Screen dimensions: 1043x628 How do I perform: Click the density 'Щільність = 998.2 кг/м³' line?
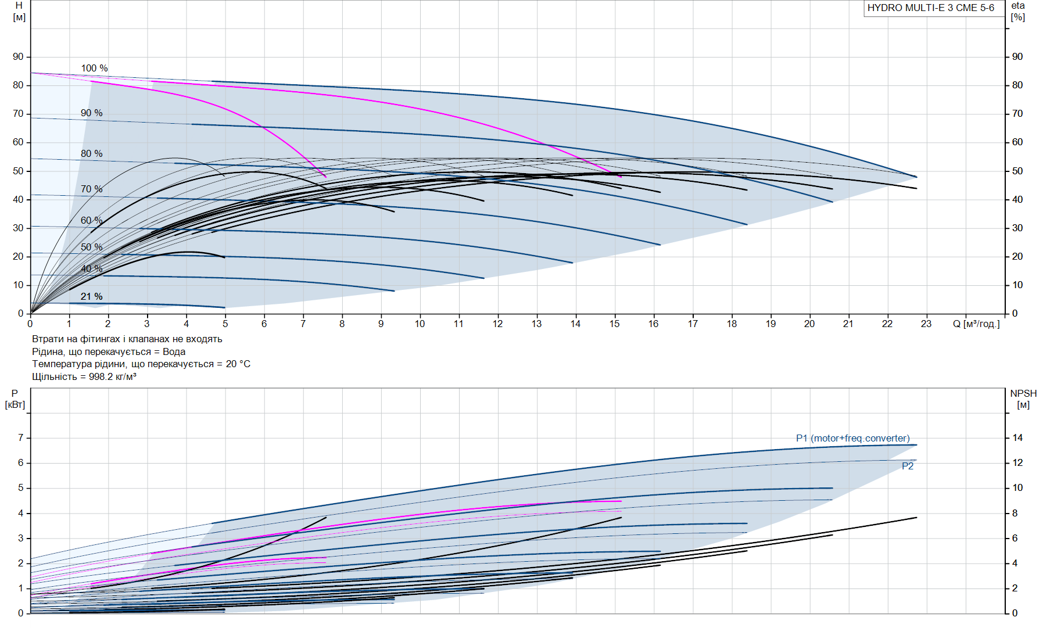pos(84,376)
